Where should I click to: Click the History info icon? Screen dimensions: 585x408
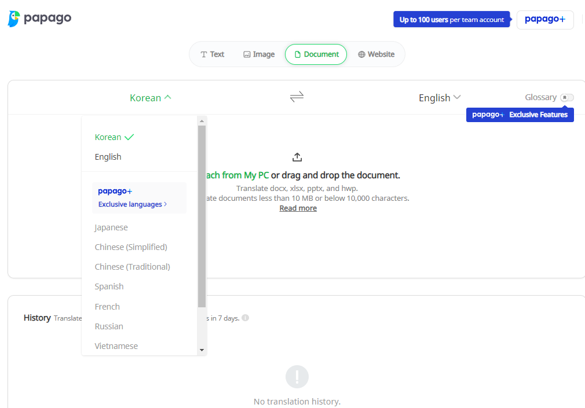click(245, 318)
